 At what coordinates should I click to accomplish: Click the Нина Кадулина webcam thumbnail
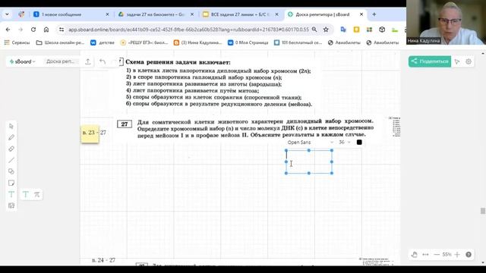tap(446, 22)
